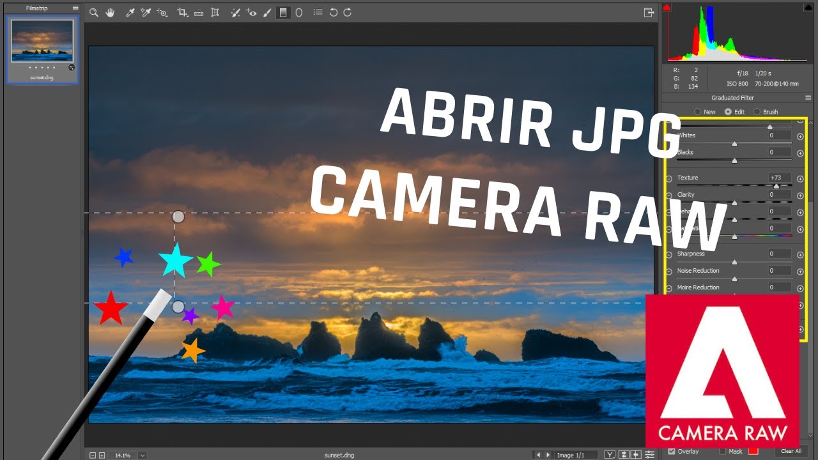Select the Targeted Adjustment tool
The image size is (818, 460).
pos(162,12)
